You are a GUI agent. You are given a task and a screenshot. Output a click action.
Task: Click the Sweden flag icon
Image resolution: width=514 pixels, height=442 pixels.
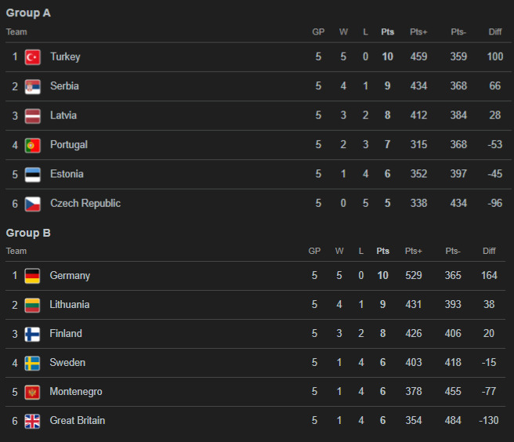click(x=32, y=363)
